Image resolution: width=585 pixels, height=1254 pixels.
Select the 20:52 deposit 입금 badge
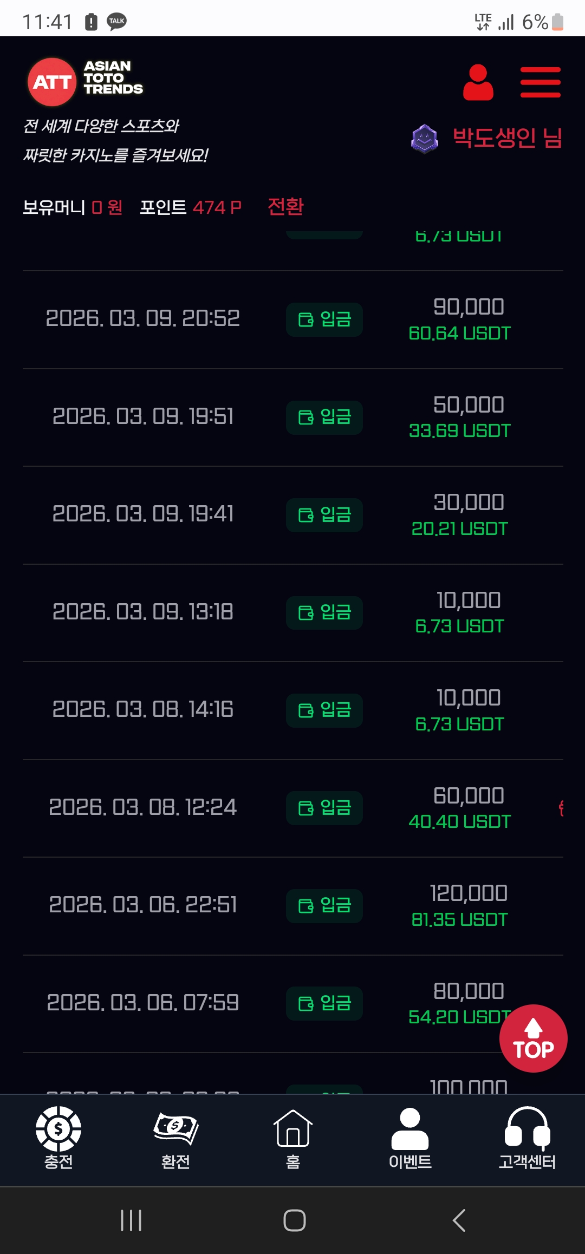click(x=324, y=319)
